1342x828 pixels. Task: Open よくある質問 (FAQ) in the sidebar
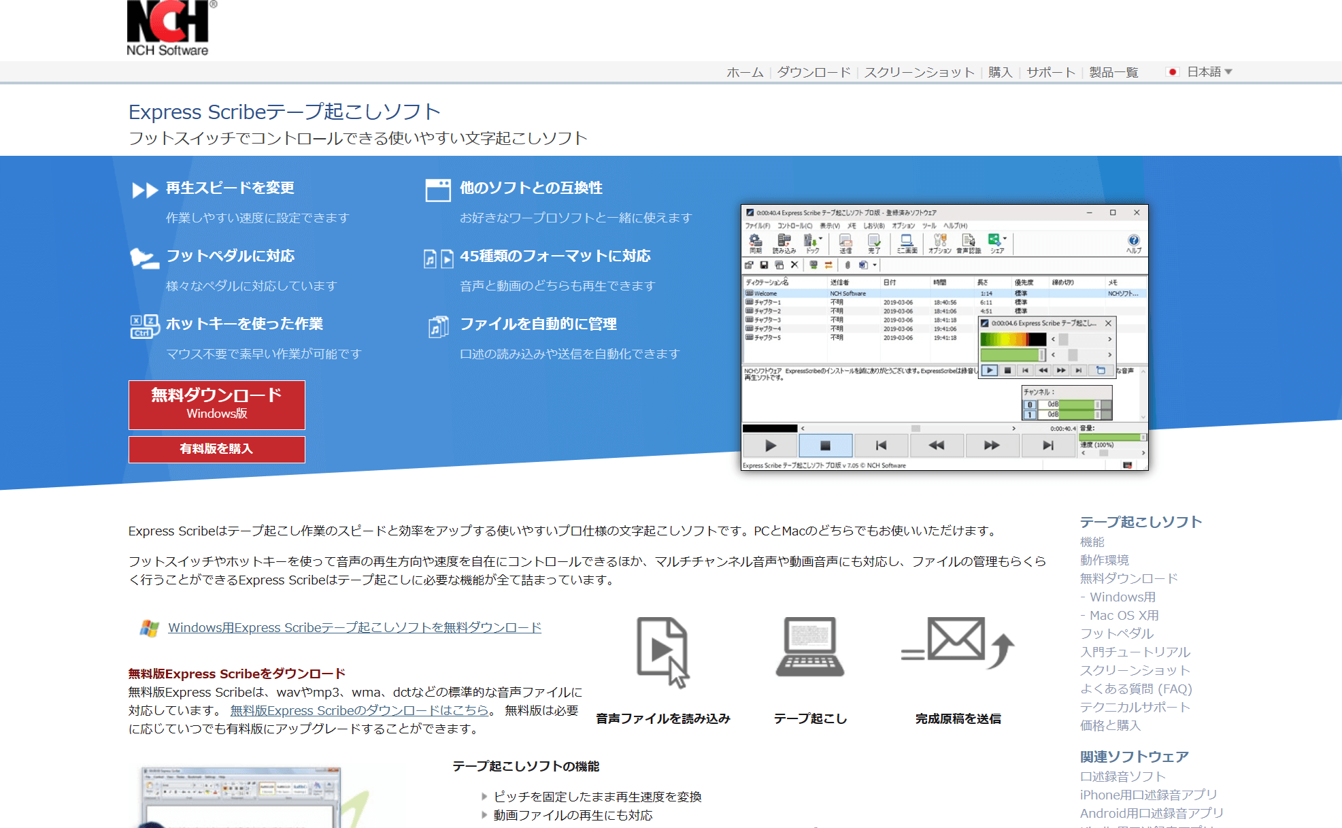[x=1136, y=689]
